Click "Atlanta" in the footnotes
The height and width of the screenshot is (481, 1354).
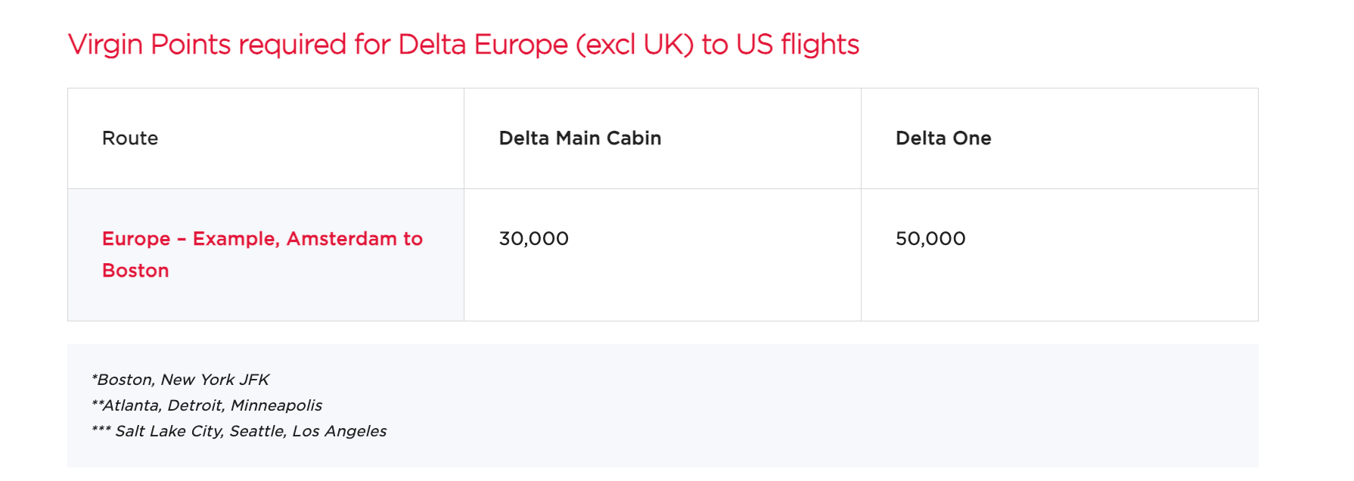132,405
